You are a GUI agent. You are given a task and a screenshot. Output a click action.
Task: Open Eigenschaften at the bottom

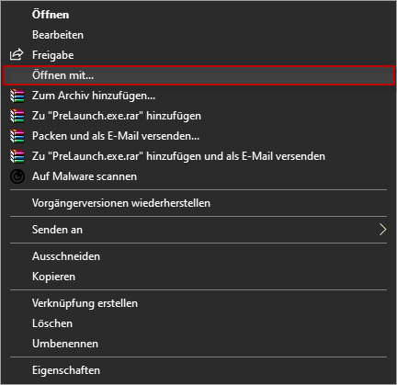point(198,370)
